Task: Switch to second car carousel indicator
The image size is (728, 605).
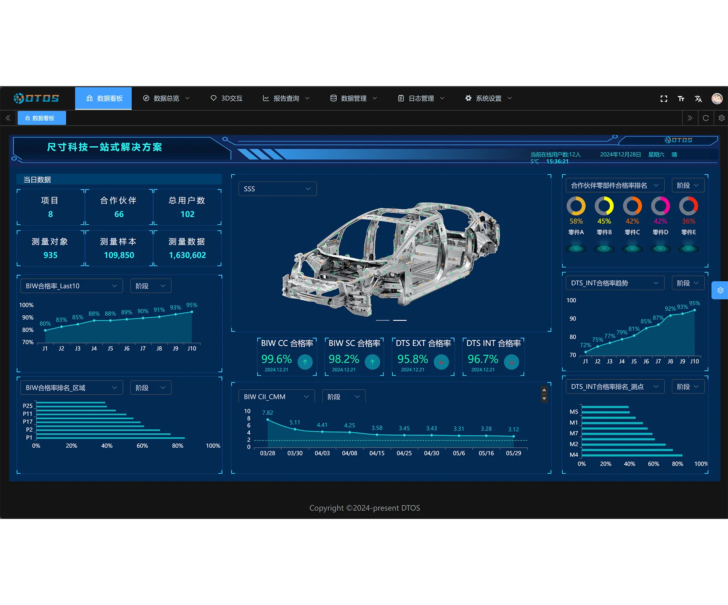Action: tap(400, 320)
